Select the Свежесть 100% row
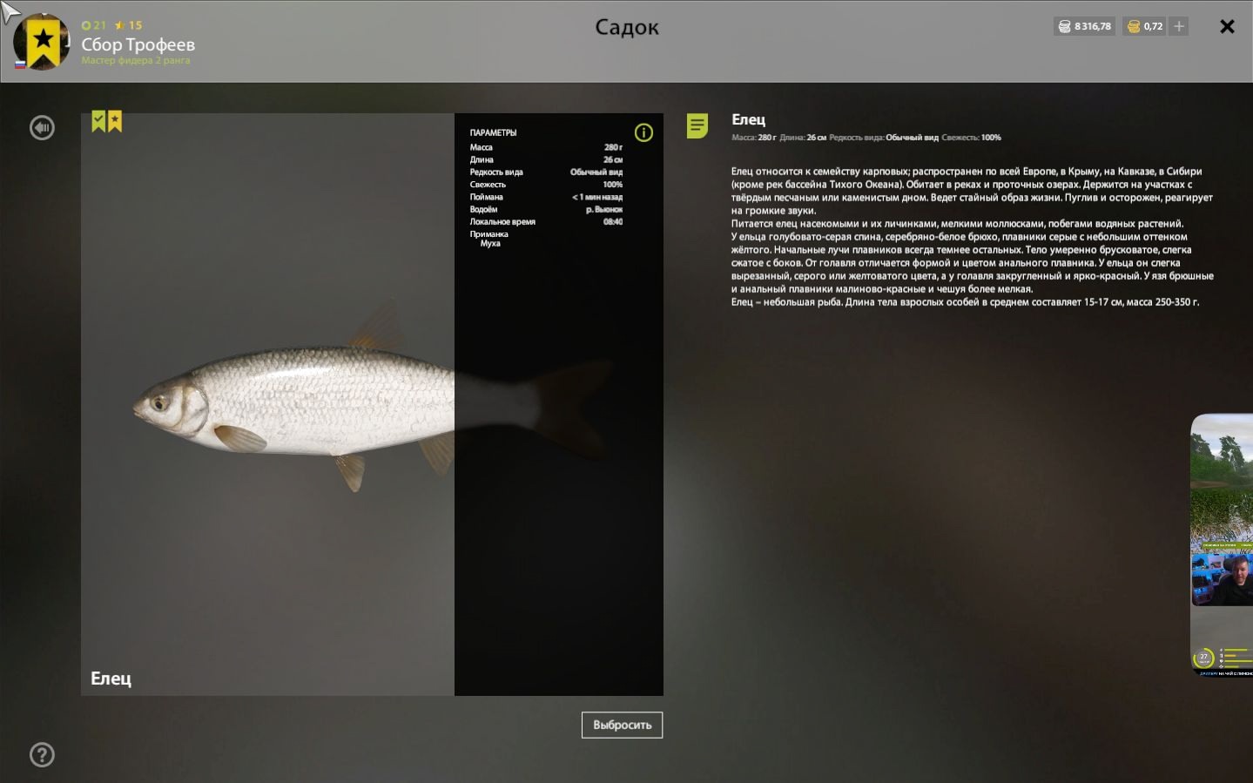Screen dimensions: 1253x783 (x=546, y=184)
